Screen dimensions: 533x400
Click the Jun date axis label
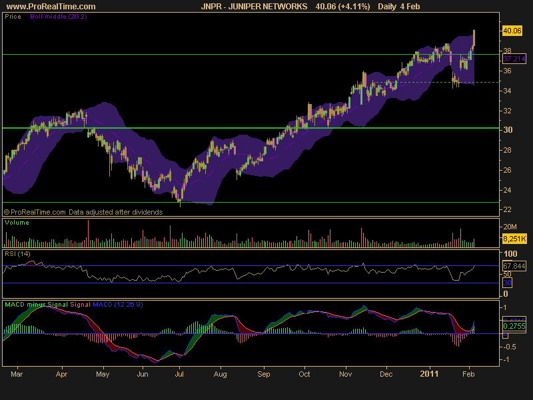tap(143, 374)
